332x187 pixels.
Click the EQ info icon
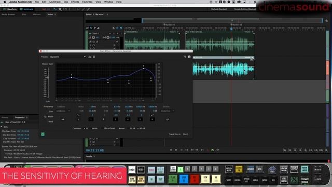189,57
